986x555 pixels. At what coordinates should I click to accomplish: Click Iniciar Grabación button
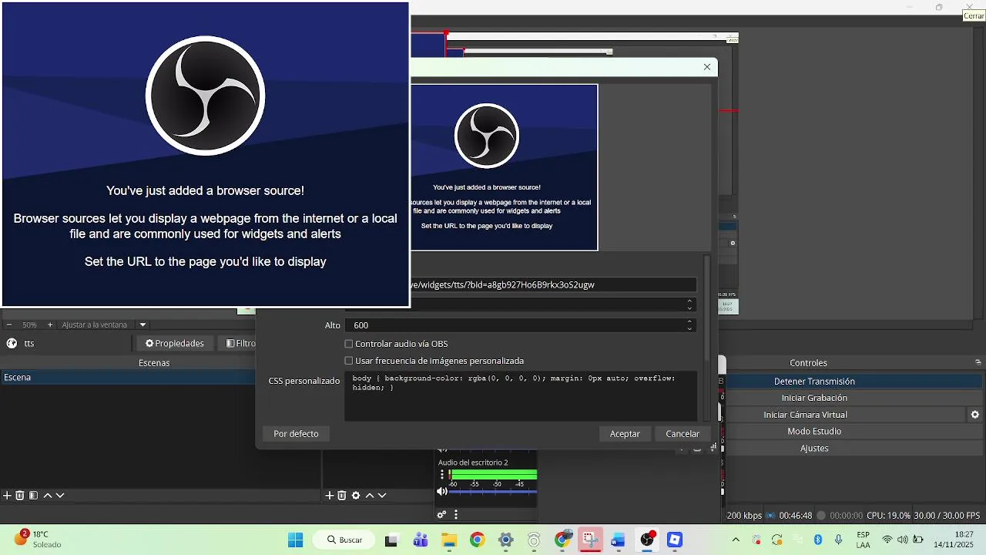(814, 398)
